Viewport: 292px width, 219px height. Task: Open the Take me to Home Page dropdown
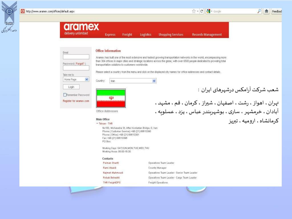tap(76, 79)
